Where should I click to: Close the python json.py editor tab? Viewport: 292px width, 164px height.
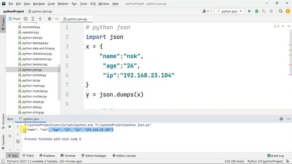click(90, 19)
